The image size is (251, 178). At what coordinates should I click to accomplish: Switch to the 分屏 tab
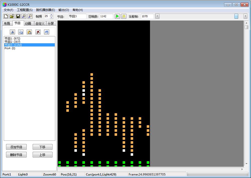51,23
